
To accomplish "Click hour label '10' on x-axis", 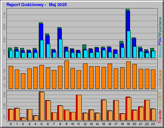I will point(72,124).
